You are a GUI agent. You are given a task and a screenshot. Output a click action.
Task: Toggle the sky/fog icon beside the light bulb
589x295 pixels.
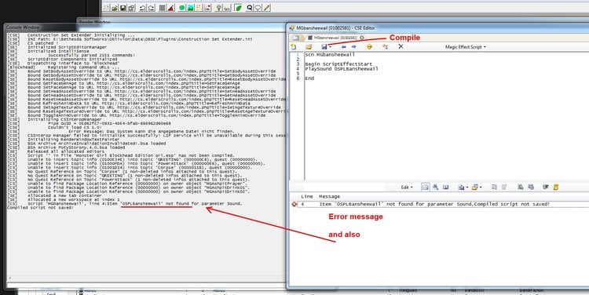[x=227, y=8]
